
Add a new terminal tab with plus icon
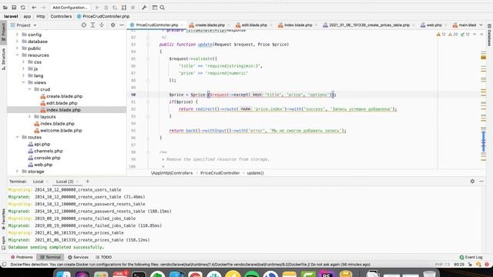point(88,182)
